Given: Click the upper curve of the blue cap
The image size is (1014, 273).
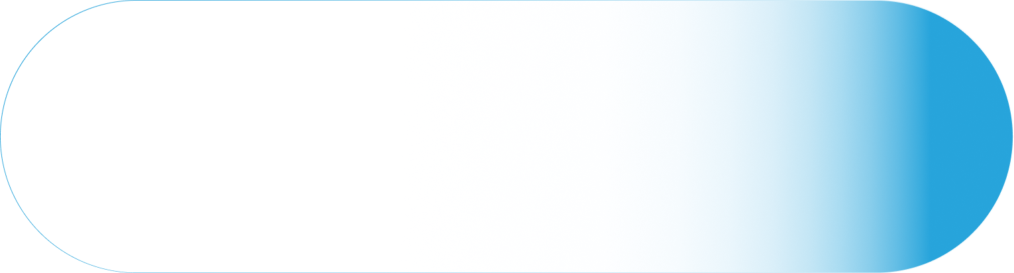Looking at the screenshot, I should [x=974, y=40].
